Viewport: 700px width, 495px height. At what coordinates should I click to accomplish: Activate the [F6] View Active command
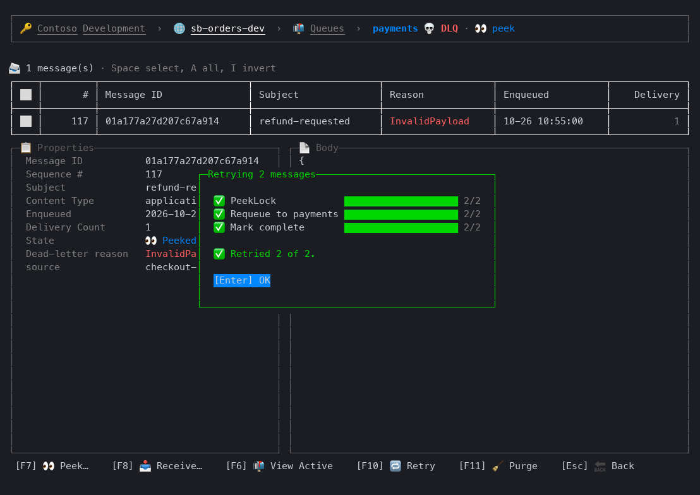(279, 466)
